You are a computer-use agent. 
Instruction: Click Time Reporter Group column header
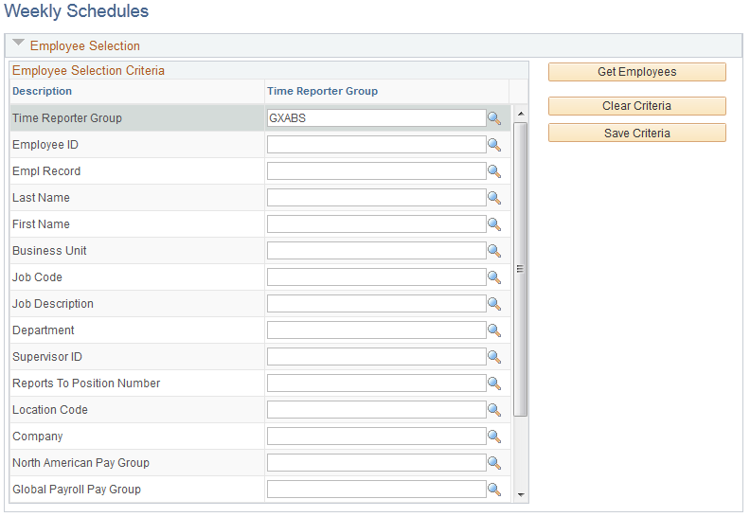pyautogui.click(x=322, y=91)
